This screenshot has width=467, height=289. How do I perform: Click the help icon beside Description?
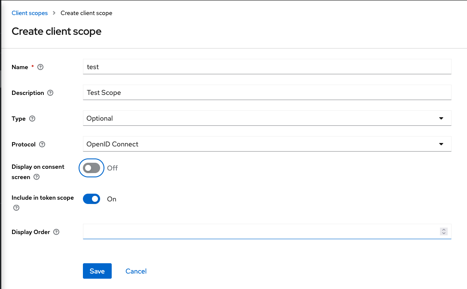(x=50, y=93)
